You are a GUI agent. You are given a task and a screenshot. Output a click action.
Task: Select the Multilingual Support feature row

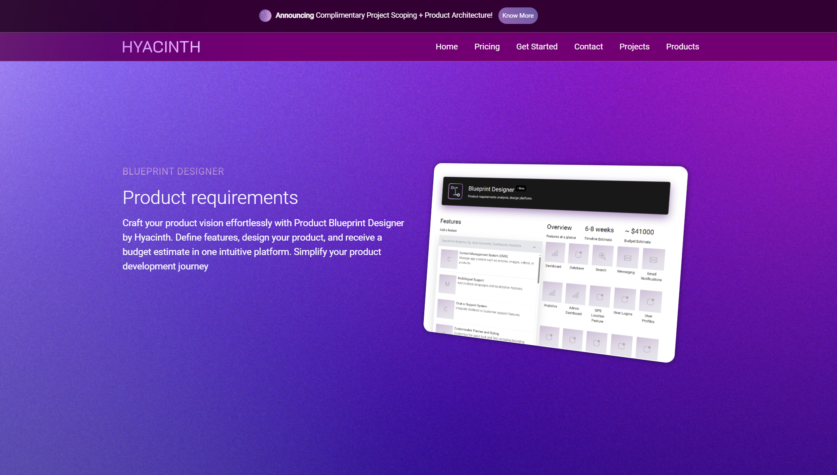pos(486,284)
